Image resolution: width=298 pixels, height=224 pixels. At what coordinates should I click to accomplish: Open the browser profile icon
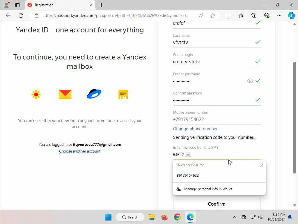pos(7,5)
